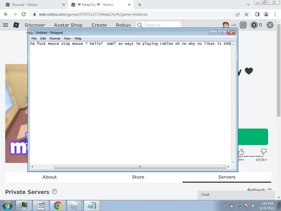Click inside the Notepad text area
281x211 pixels.
pos(130,103)
